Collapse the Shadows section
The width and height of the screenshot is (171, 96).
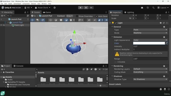[112, 76]
